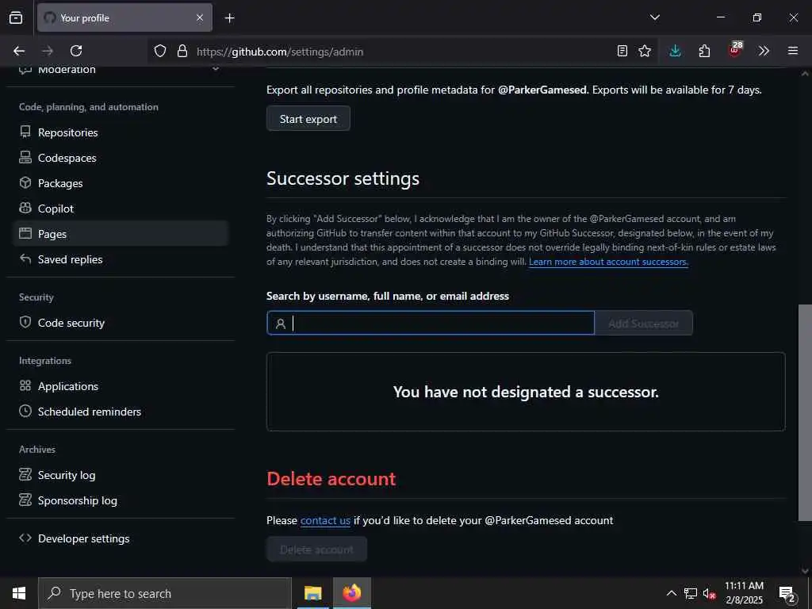Expand the Moderation section chevron
Viewport: 812px width, 609px height.
coord(216,69)
